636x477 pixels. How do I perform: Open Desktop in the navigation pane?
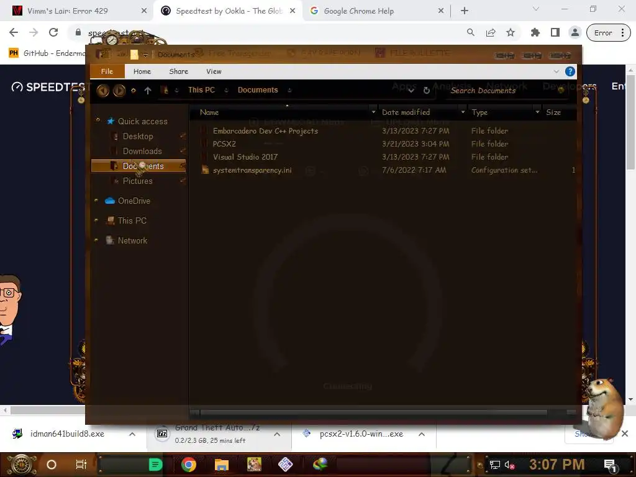(x=138, y=136)
